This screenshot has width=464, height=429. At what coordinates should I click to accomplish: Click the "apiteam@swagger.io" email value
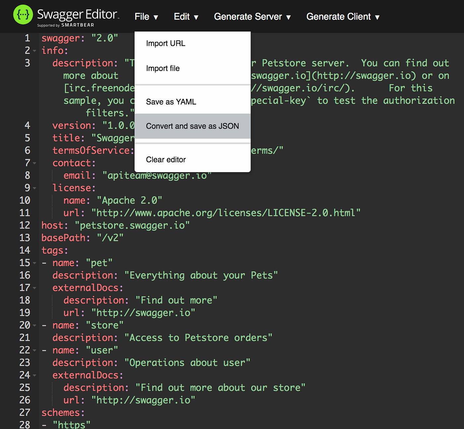[x=157, y=175]
